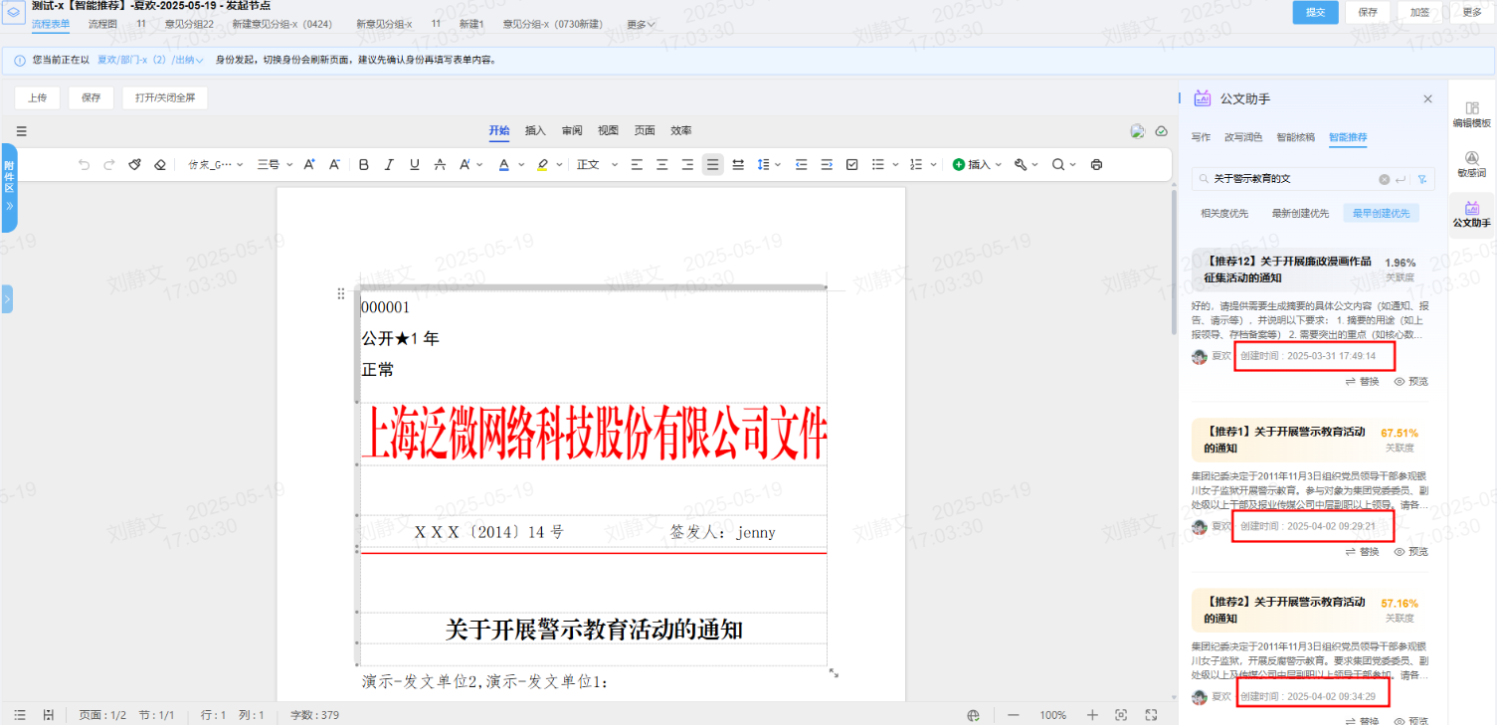Decrease font size with A- icon

click(334, 165)
